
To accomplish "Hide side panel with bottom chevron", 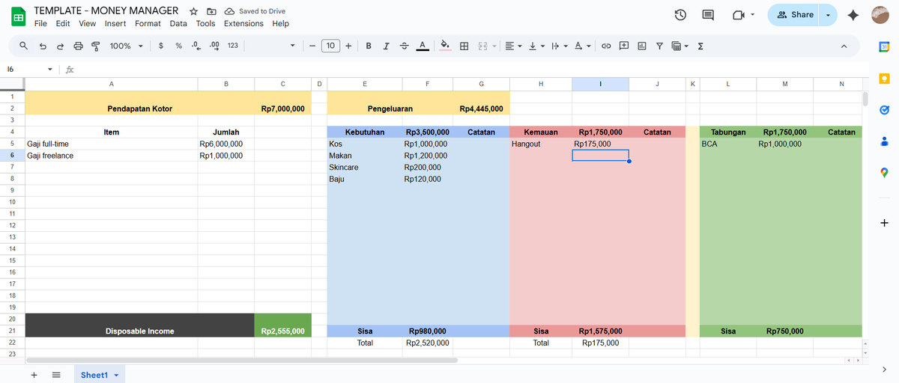I will click(884, 369).
